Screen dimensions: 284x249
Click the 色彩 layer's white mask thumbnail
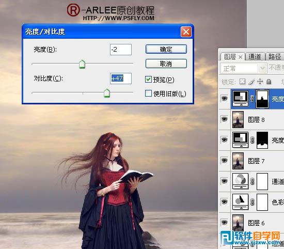[x=262, y=202]
